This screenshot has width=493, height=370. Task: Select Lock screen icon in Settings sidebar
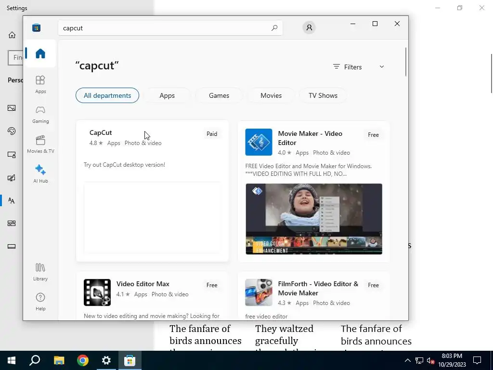tap(12, 155)
